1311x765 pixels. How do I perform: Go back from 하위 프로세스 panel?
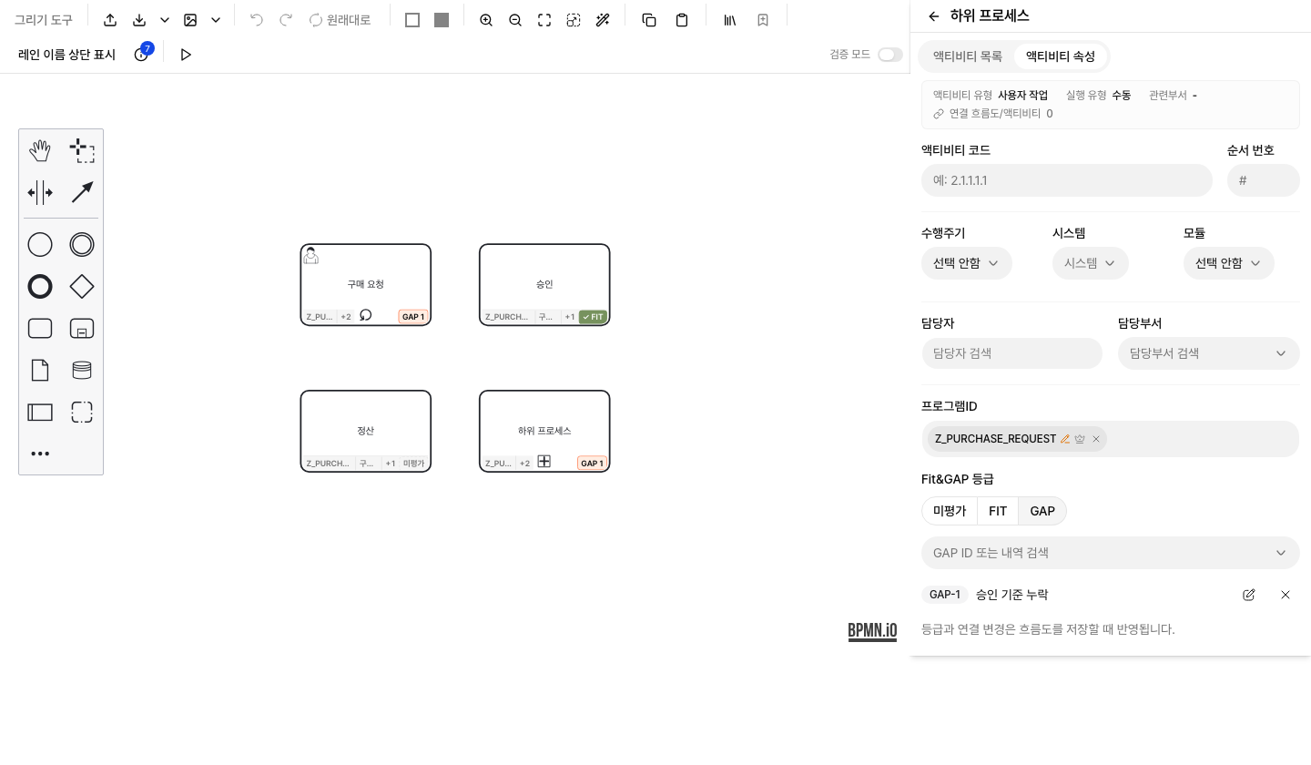pos(933,16)
